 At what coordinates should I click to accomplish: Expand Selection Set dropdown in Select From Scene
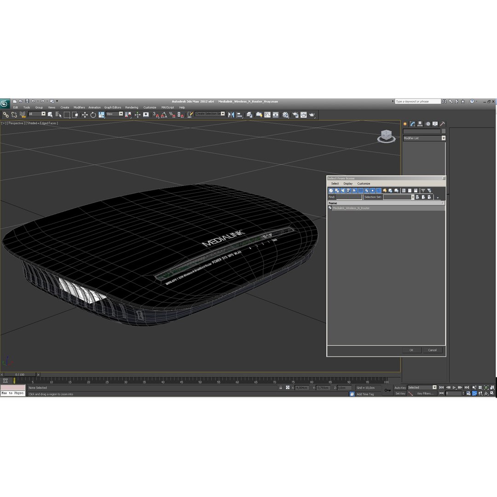[413, 197]
